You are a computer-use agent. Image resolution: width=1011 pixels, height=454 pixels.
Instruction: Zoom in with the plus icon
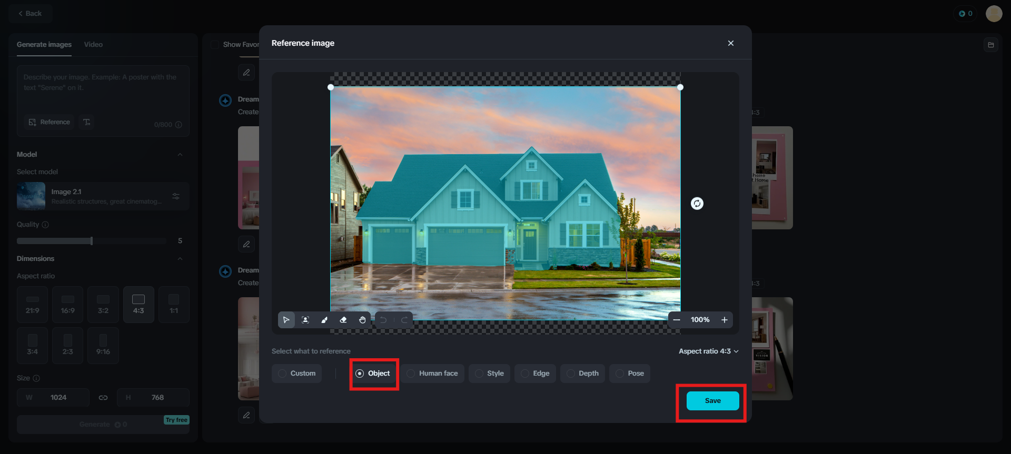(x=725, y=320)
